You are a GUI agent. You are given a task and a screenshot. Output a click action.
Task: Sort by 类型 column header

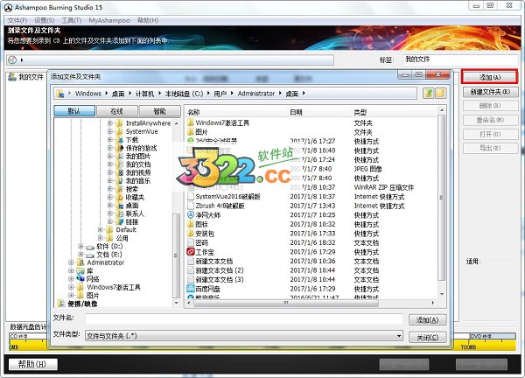click(360, 112)
